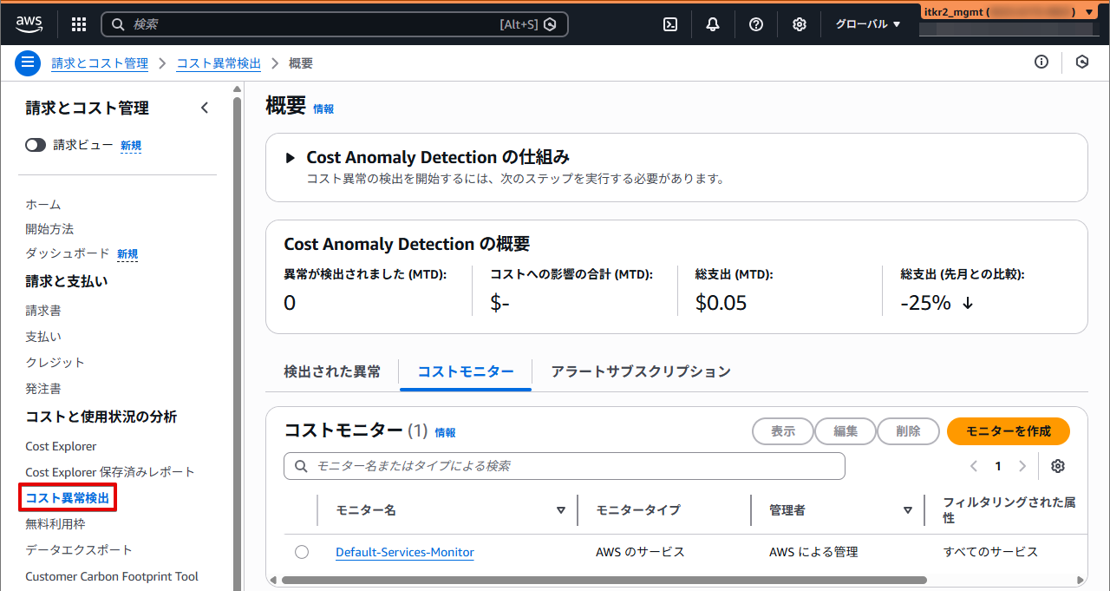The image size is (1110, 591).
Task: Open アラートサブスクリプション tab
Action: tap(641, 371)
